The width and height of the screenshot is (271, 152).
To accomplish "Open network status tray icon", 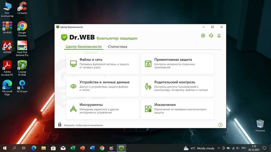I will (233, 148).
